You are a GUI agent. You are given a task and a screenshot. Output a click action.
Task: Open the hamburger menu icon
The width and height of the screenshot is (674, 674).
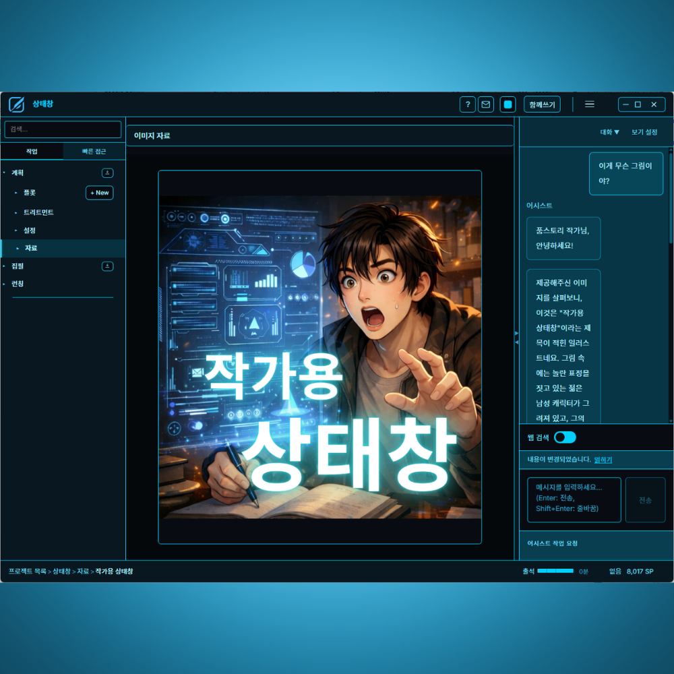coord(590,104)
